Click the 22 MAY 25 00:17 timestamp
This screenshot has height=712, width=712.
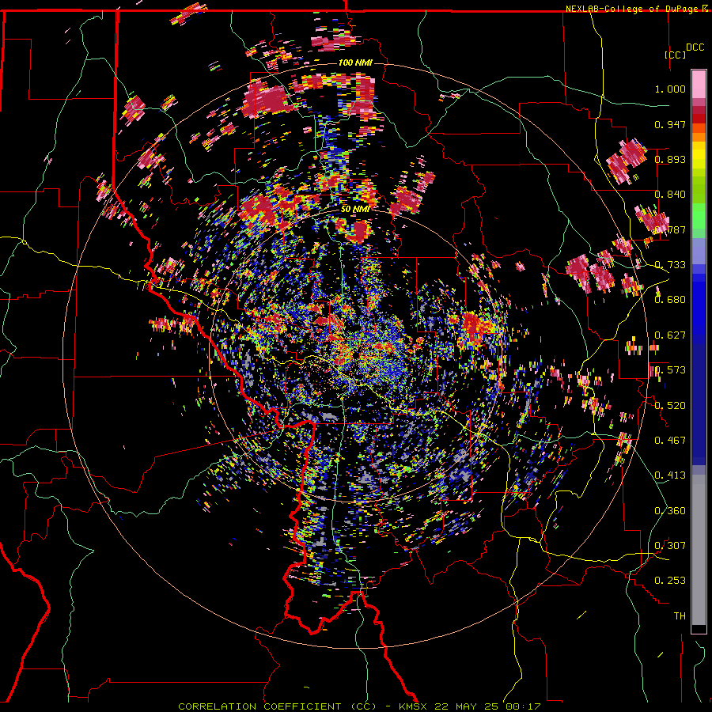(x=487, y=706)
